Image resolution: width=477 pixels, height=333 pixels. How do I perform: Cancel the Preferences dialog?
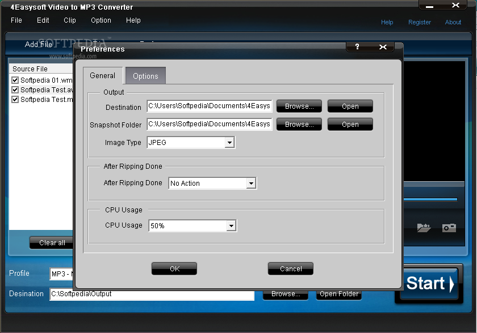(x=291, y=268)
